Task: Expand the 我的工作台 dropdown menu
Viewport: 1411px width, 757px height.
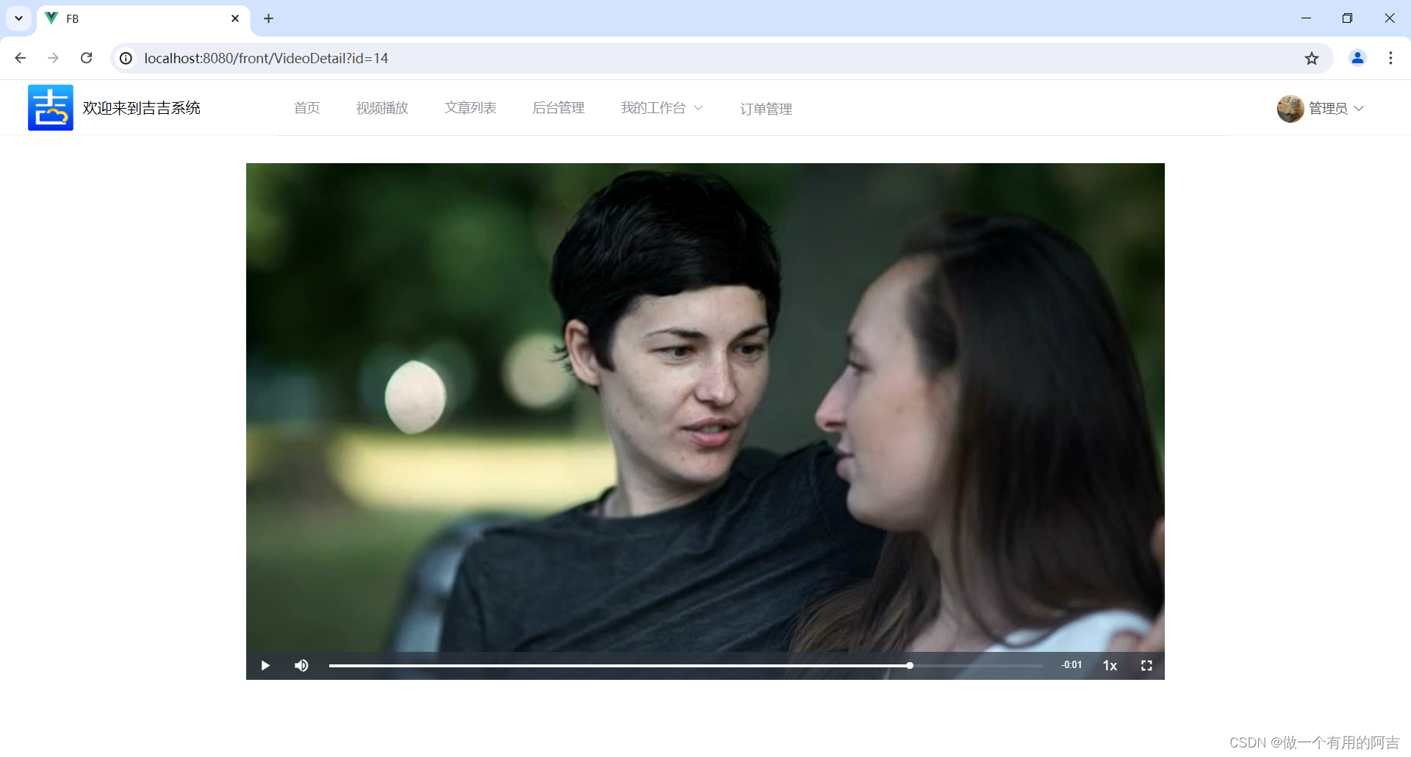Action: pyautogui.click(x=661, y=108)
